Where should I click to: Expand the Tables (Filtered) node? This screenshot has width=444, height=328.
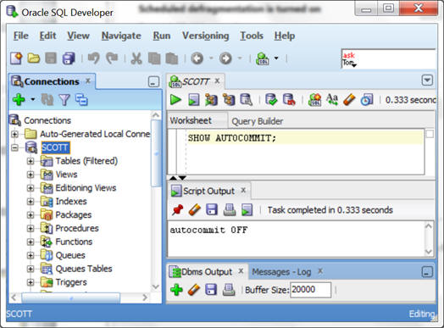point(31,161)
